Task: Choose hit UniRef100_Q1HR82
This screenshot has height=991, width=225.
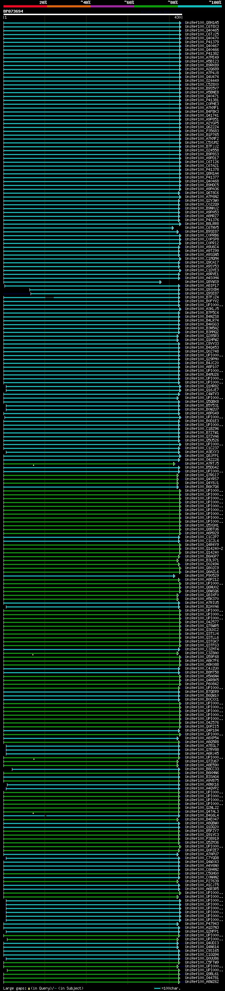Action: coord(202,386)
